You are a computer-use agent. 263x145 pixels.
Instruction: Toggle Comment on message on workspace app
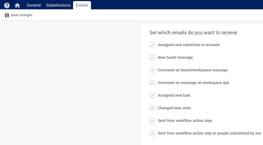click(x=152, y=83)
